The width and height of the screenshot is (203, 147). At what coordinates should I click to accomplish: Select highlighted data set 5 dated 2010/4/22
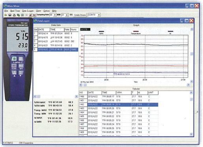click(x=56, y=50)
